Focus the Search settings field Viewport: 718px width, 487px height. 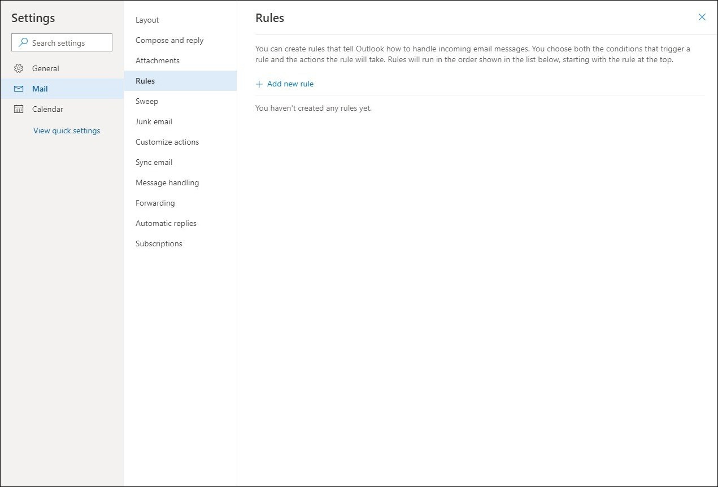pyautogui.click(x=62, y=42)
